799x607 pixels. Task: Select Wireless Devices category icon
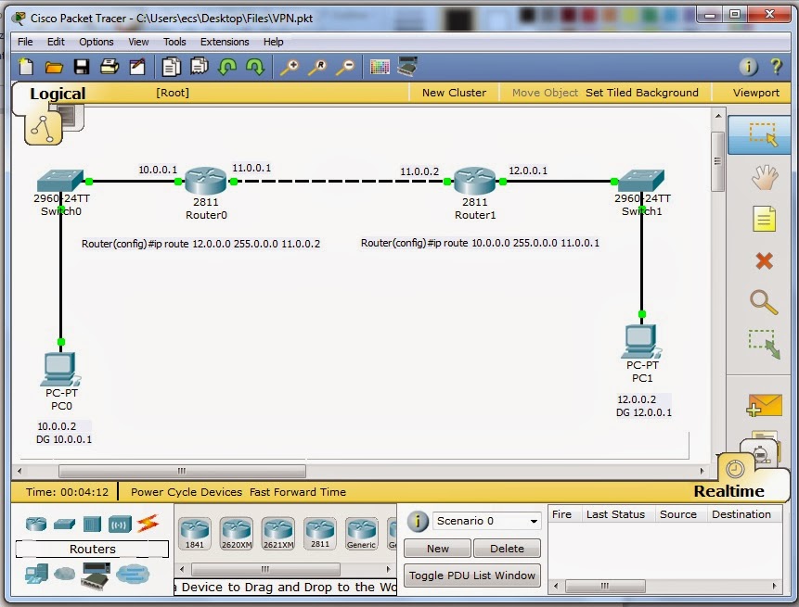coord(120,525)
